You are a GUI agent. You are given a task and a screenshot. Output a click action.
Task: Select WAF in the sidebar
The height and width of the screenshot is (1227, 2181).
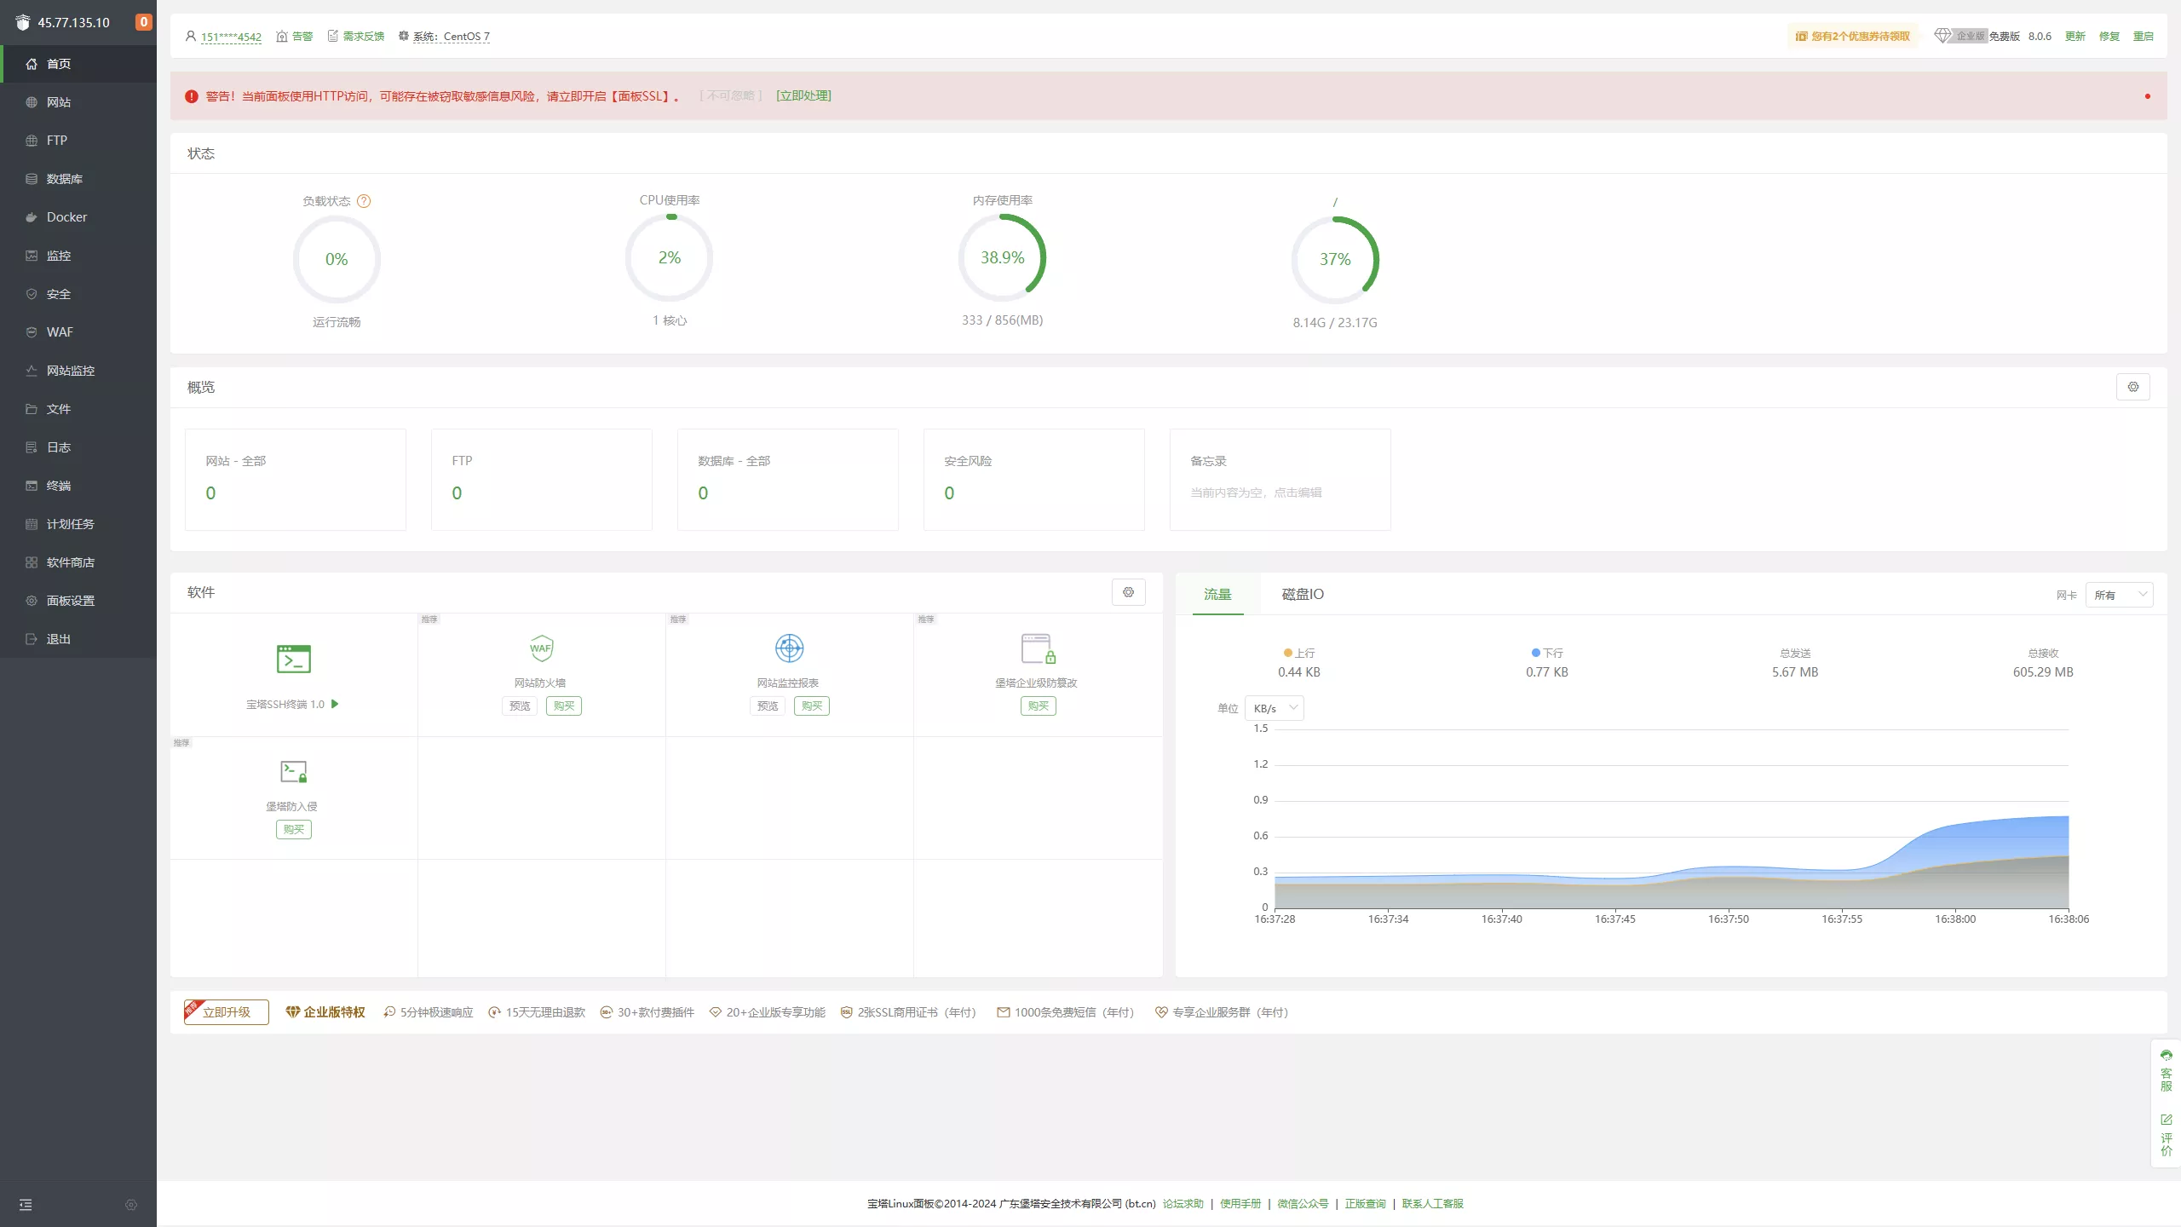[x=58, y=331]
